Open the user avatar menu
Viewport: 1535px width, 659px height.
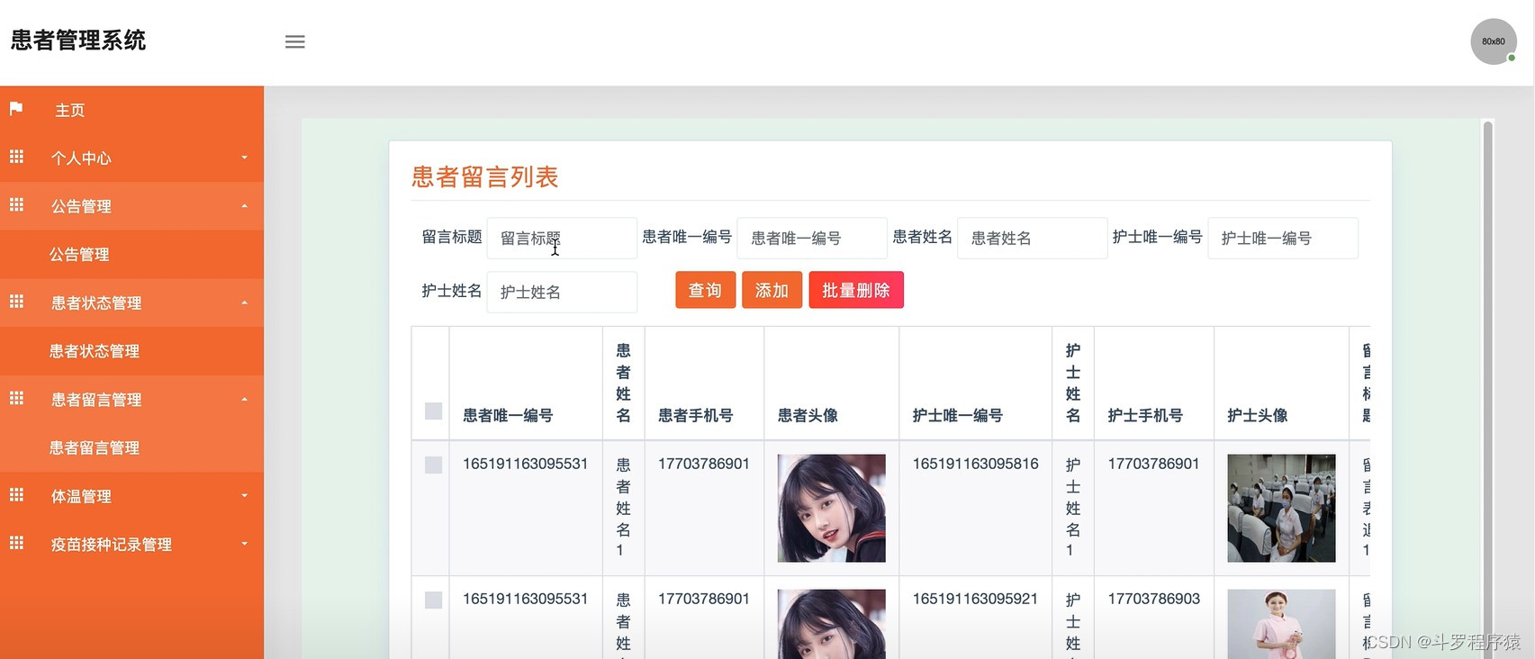click(1494, 41)
